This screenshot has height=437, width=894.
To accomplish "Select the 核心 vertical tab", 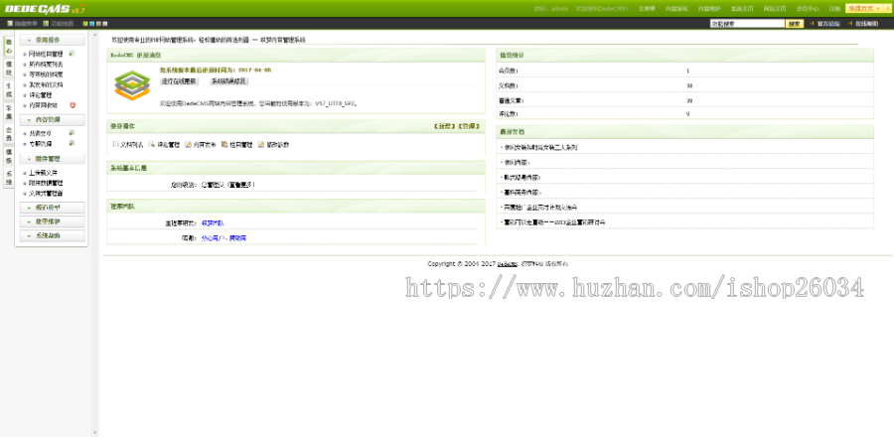I will click(x=9, y=46).
